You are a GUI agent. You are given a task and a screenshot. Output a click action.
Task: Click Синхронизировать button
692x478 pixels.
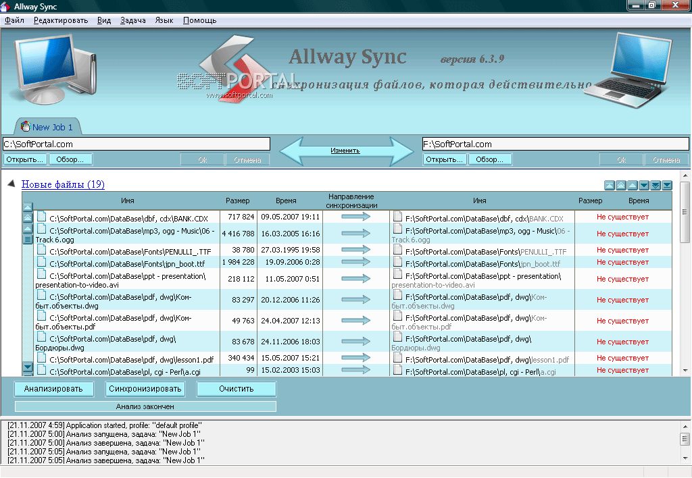click(x=145, y=389)
